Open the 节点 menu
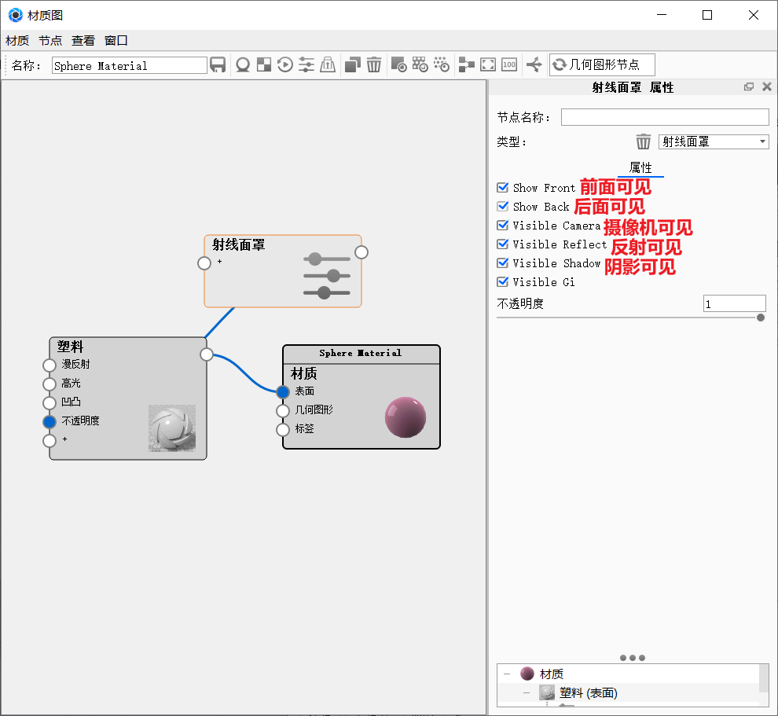 pos(50,41)
